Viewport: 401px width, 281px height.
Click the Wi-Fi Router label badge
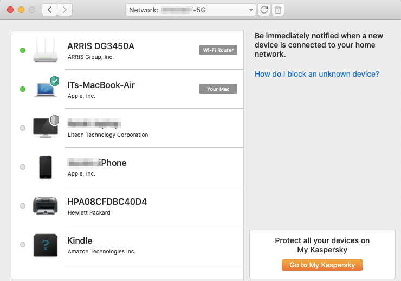(218, 50)
